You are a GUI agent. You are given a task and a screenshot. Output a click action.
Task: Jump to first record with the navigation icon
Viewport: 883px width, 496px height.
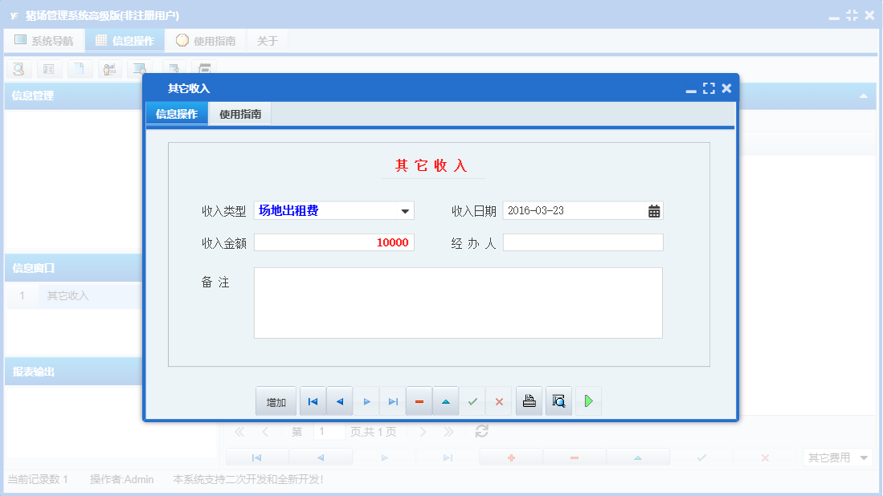313,400
